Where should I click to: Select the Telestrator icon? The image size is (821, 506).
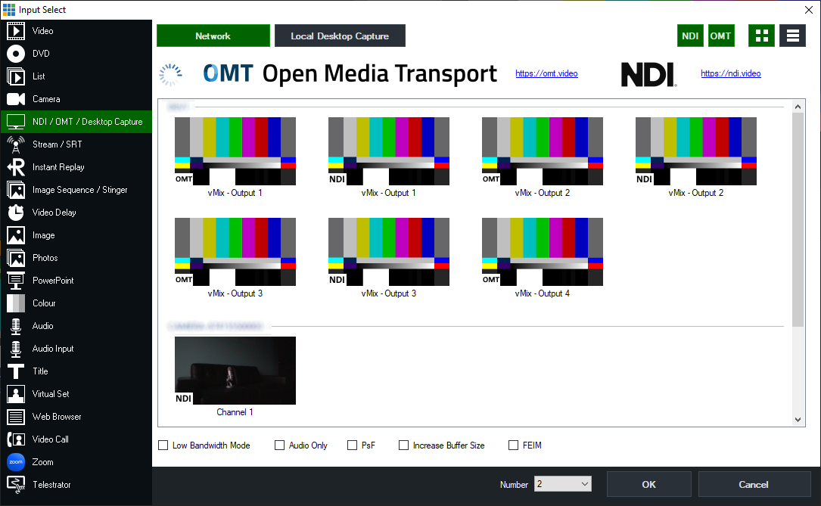[x=16, y=485]
